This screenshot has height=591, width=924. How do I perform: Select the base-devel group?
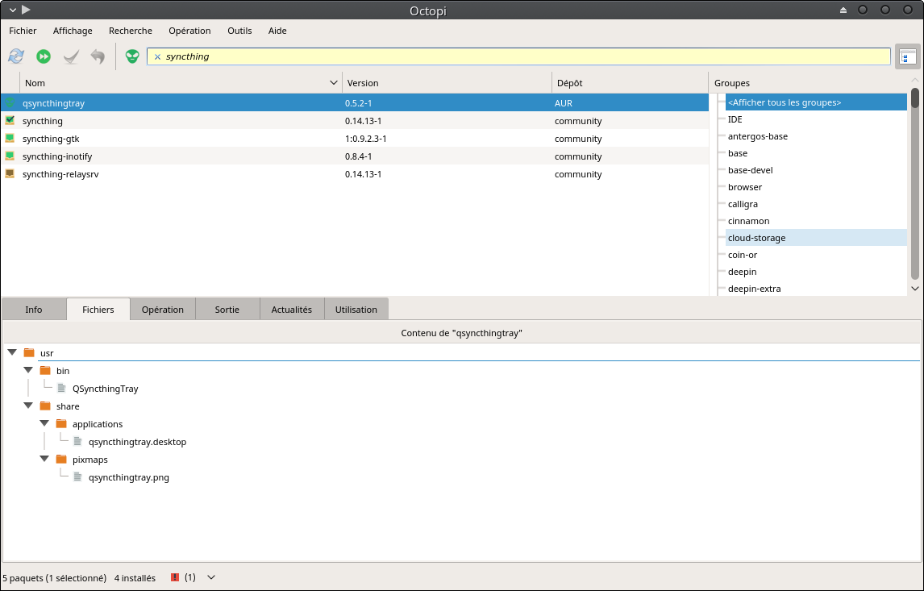[x=816, y=170]
